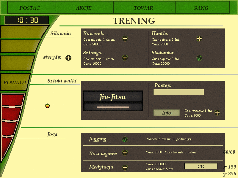Image resolution: width=238 pixels, height=178 pixels.
Task: Start Jiu-Jitsu training via plus icon
Action: coord(217,113)
